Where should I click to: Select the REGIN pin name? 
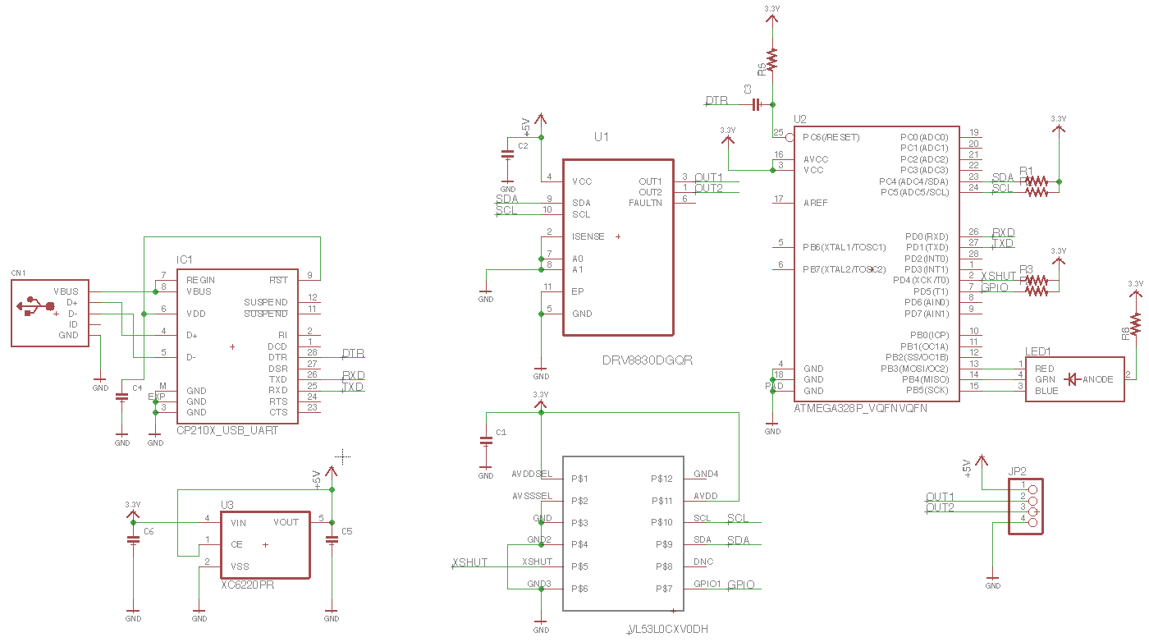[200, 280]
